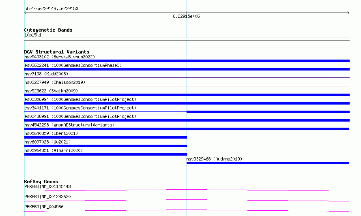This screenshot has height=216, width=361.
Task: Click the blue bar under esv3622241
Action: (x=187, y=69)
